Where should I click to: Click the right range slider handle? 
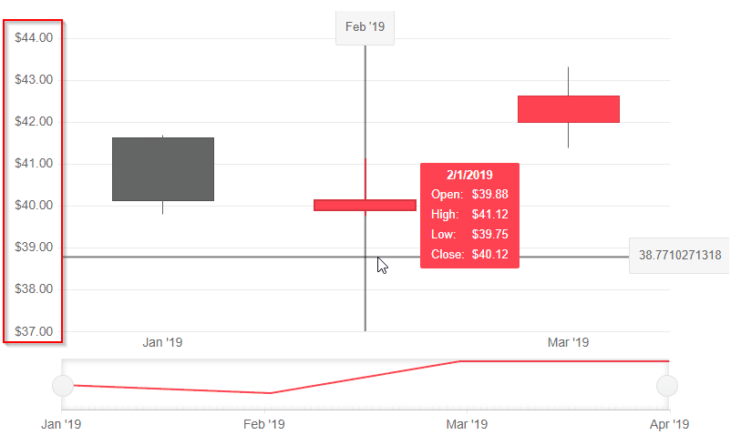click(667, 386)
